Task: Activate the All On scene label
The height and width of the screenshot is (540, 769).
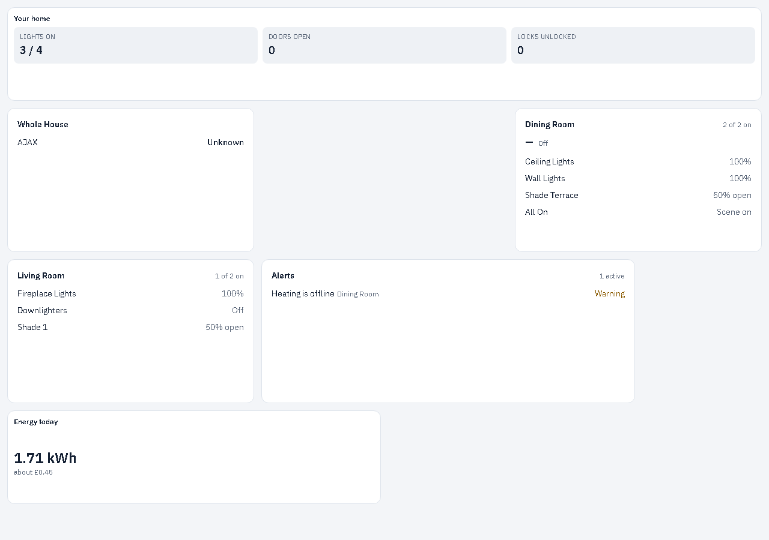Action: click(x=536, y=212)
